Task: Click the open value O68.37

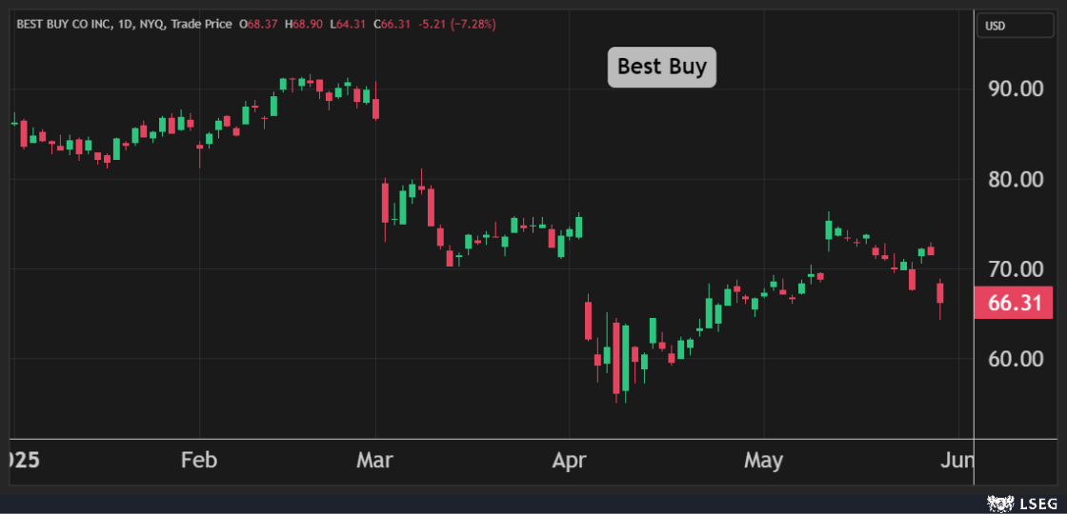Action: [x=257, y=24]
